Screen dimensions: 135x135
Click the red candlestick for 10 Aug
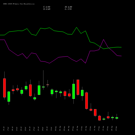click(78, 87)
